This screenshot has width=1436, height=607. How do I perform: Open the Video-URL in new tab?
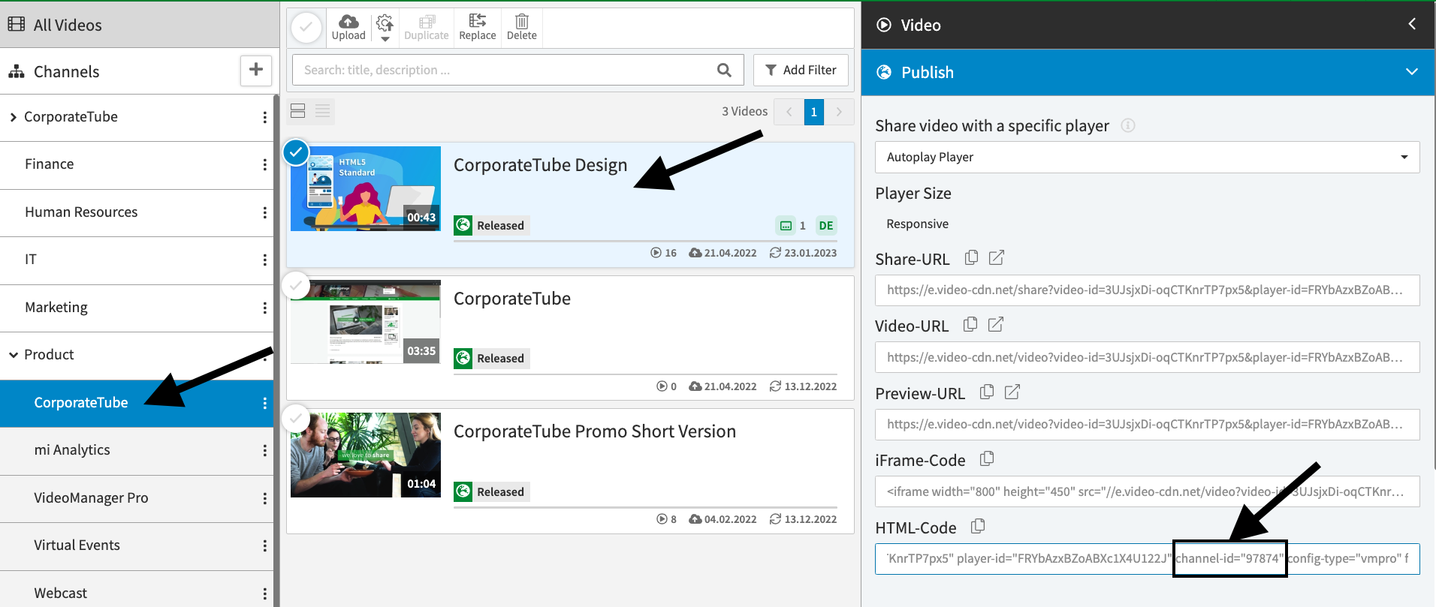click(x=996, y=324)
